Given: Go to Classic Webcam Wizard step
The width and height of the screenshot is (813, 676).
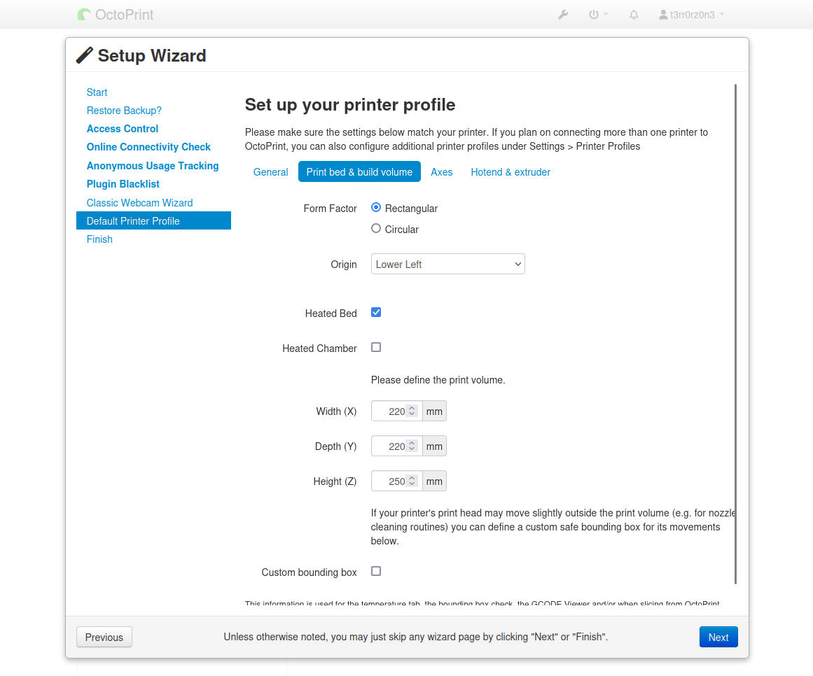Looking at the screenshot, I should (139, 203).
